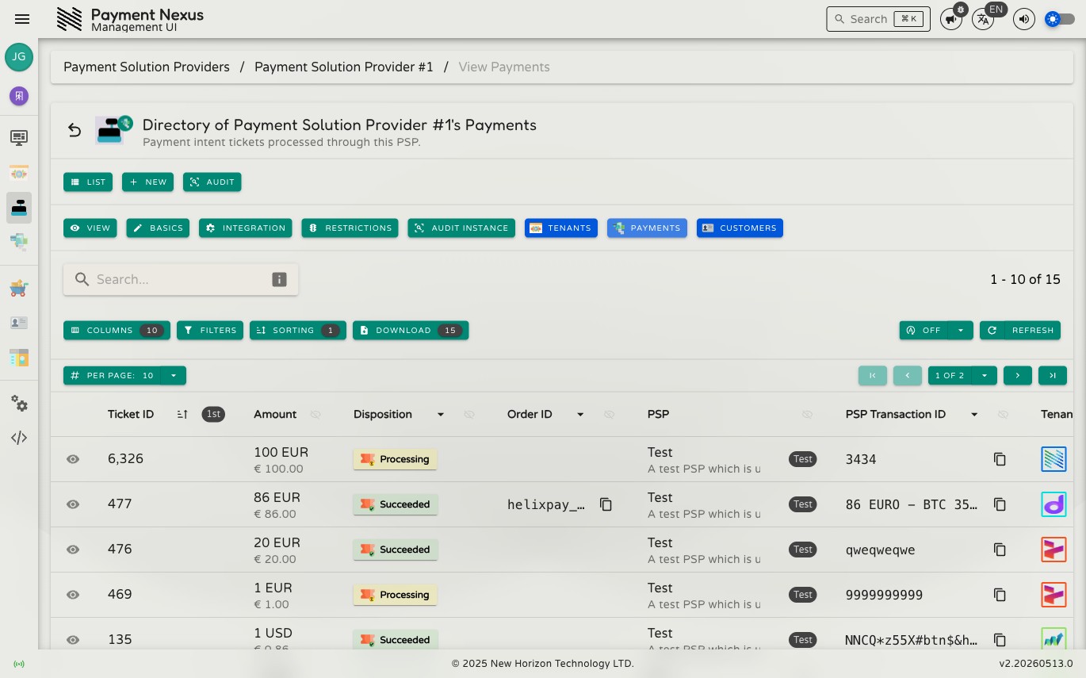Viewport: 1086px width, 678px height.
Task: Open the hamburger navigation menu
Action: pos(22,19)
